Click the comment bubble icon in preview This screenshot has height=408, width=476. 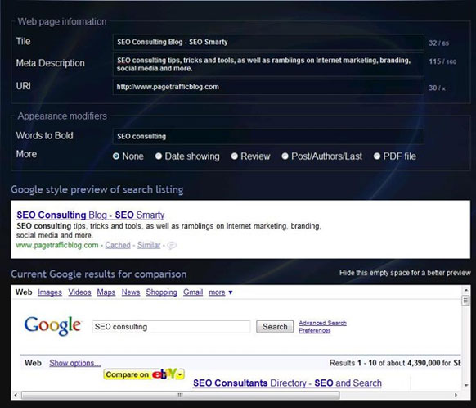coord(172,245)
